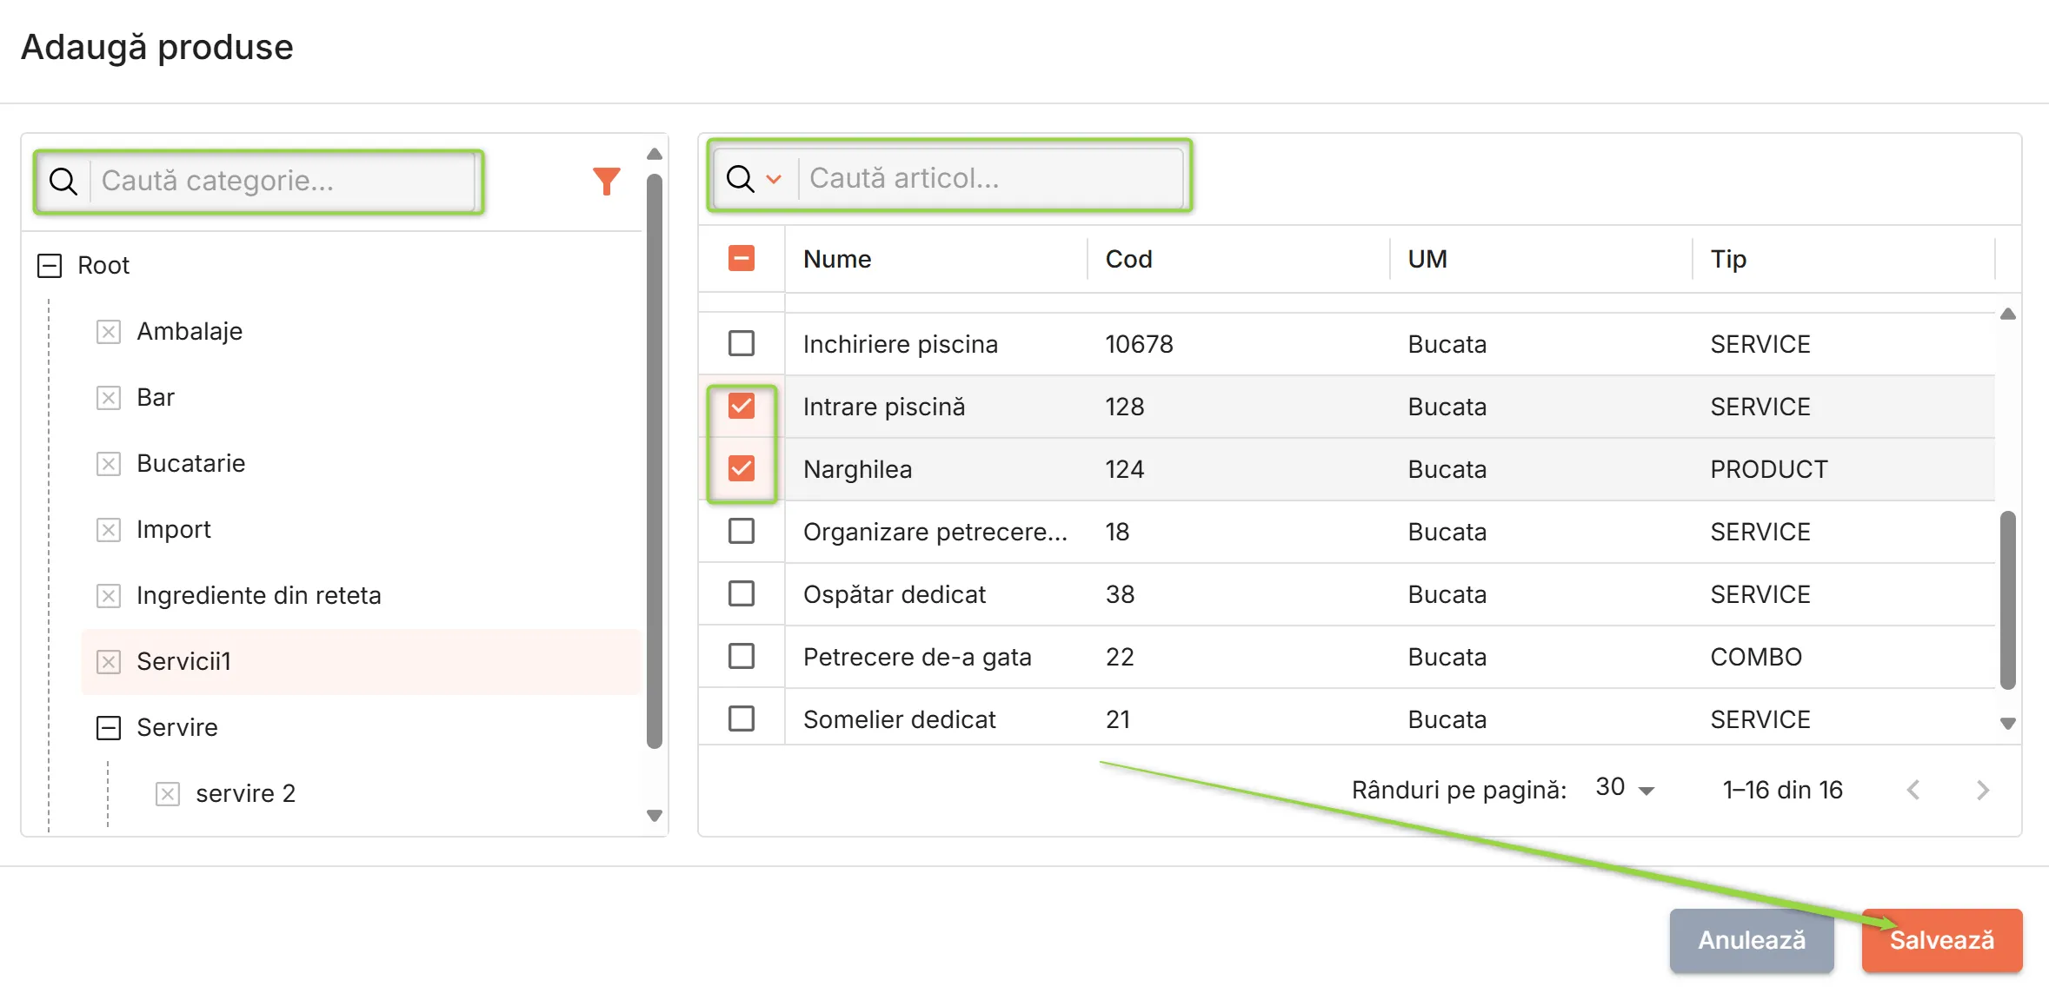This screenshot has height=1000, width=2049.
Task: Check the Ospătar dedicat row checkbox
Action: point(741,593)
